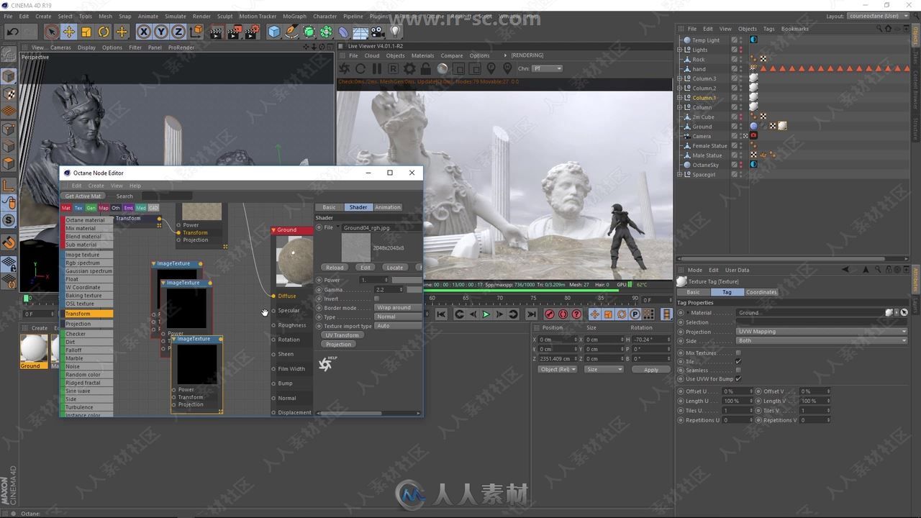
Task: Open the Side Both dropdown
Action: (822, 341)
